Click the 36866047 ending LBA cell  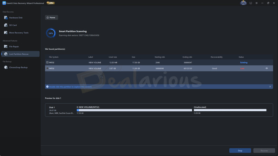point(188,63)
